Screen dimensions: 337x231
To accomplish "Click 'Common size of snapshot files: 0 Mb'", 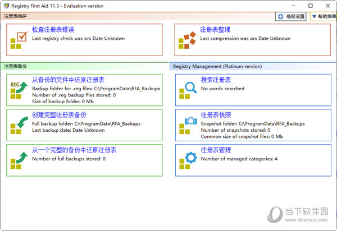I will tap(242, 137).
